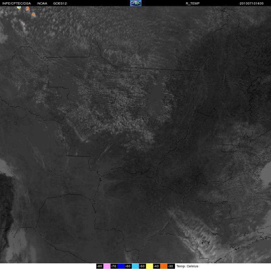Click the small square district outline on map

(228, 148)
